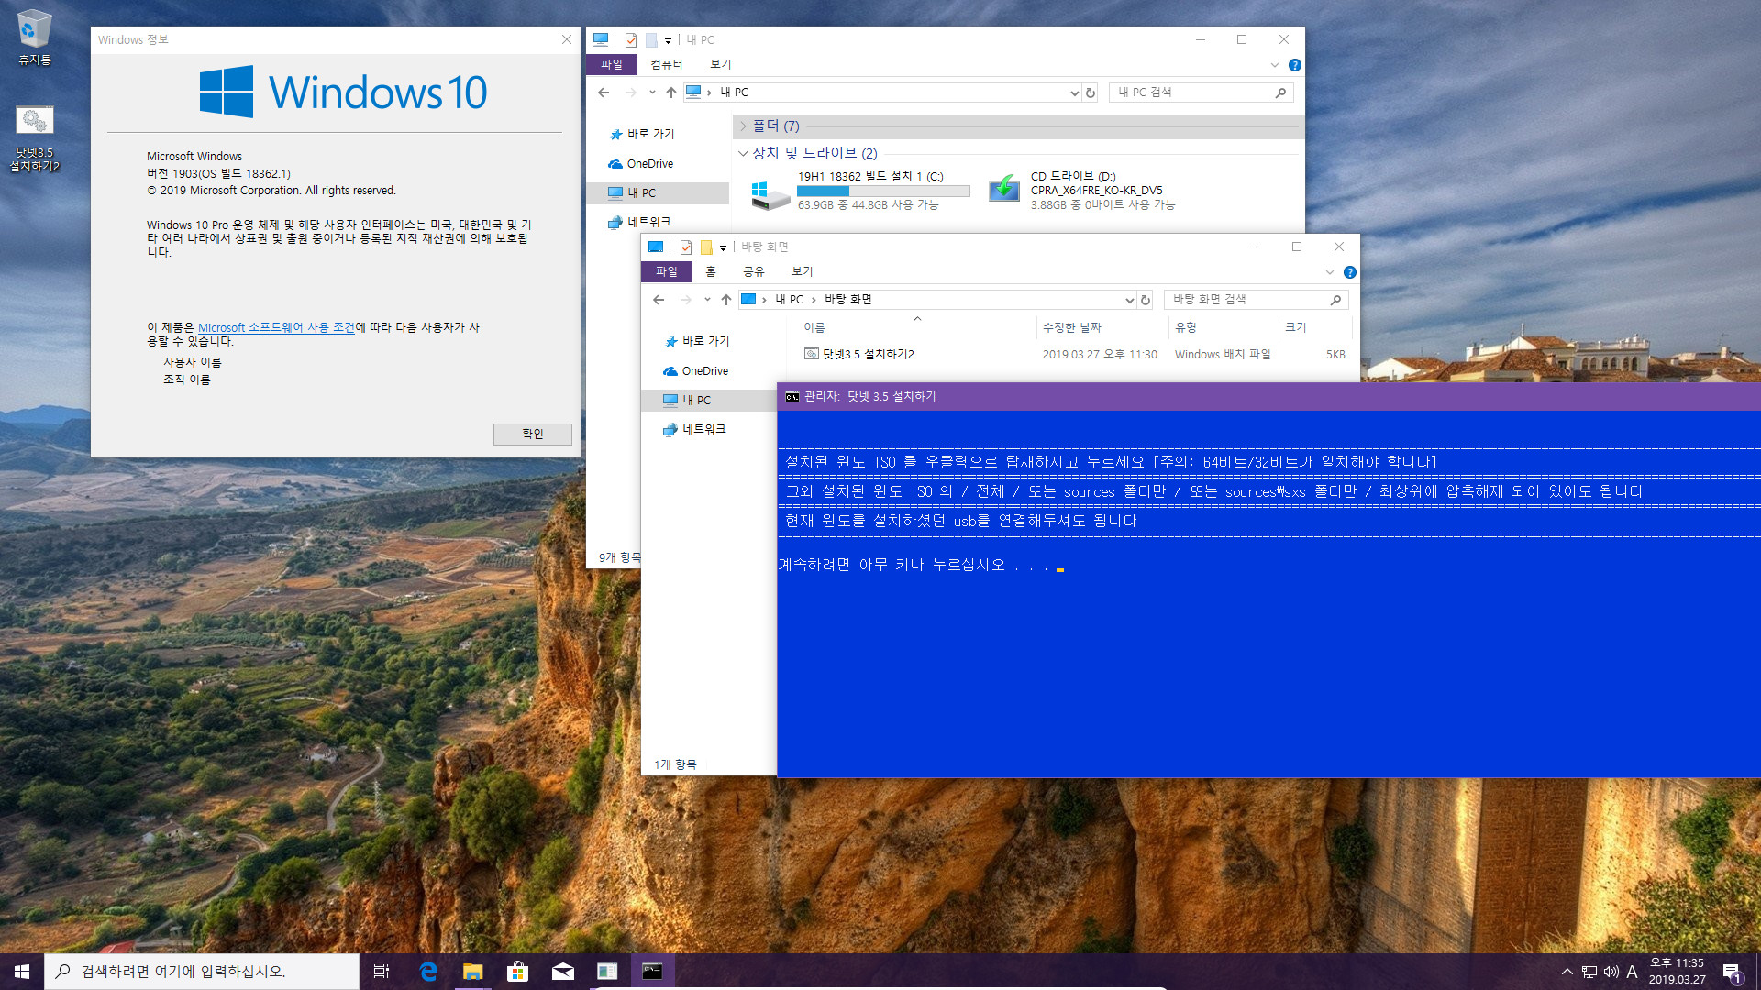Click C: drive usage bar
1761x990 pixels.
coord(883,192)
